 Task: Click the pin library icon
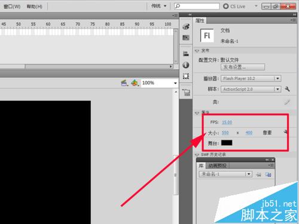[258, 174]
